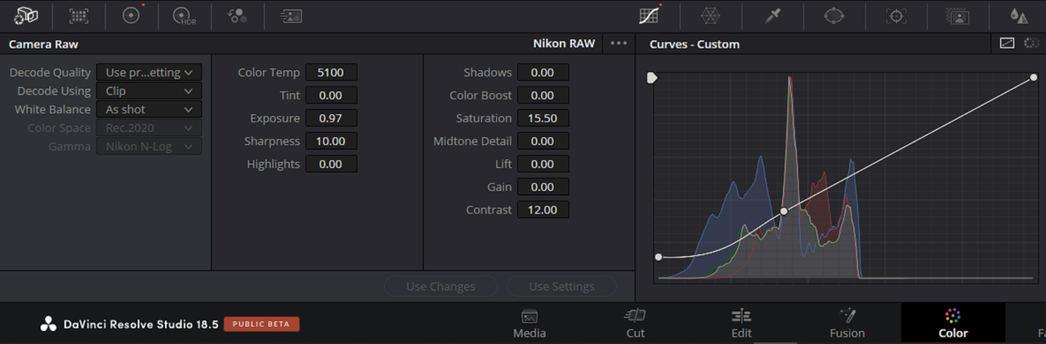The width and height of the screenshot is (1046, 344).
Task: Open Camera Raw three-dot options menu
Action: [x=619, y=43]
